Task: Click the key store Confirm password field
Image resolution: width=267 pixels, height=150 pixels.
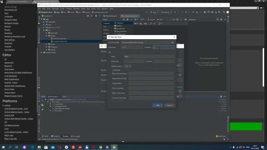Action: coord(164,47)
